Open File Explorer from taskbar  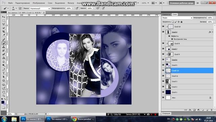14,119
